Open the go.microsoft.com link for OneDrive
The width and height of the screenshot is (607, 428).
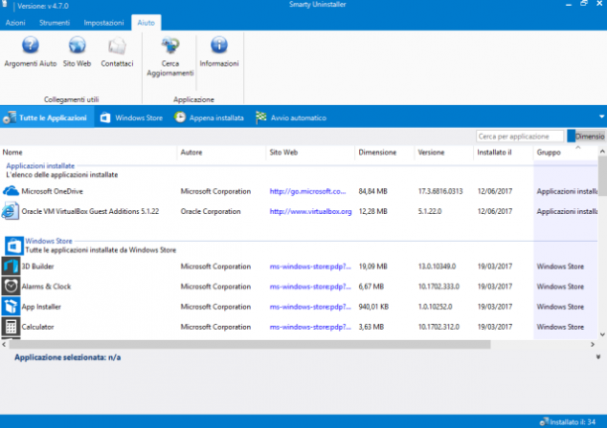pos(307,191)
